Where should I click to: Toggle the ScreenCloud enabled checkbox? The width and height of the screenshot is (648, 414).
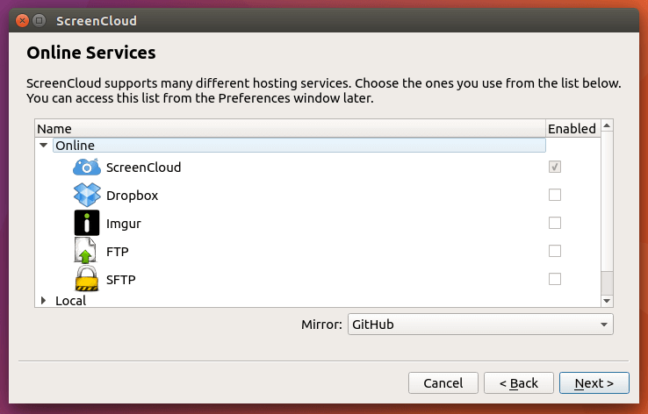click(x=554, y=167)
